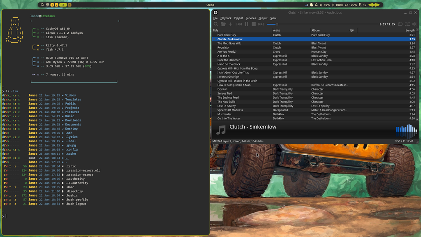This screenshot has width=421, height=237.
Task: Click the kitty terminal prompt line
Action: point(106,216)
